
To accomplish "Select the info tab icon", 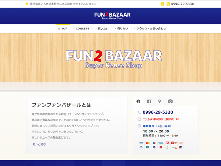I will click(x=138, y=101).
